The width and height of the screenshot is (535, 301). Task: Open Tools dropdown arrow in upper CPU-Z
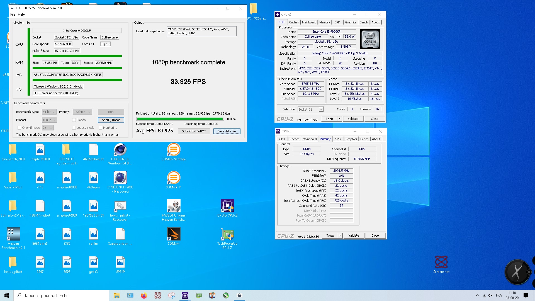tap(339, 119)
